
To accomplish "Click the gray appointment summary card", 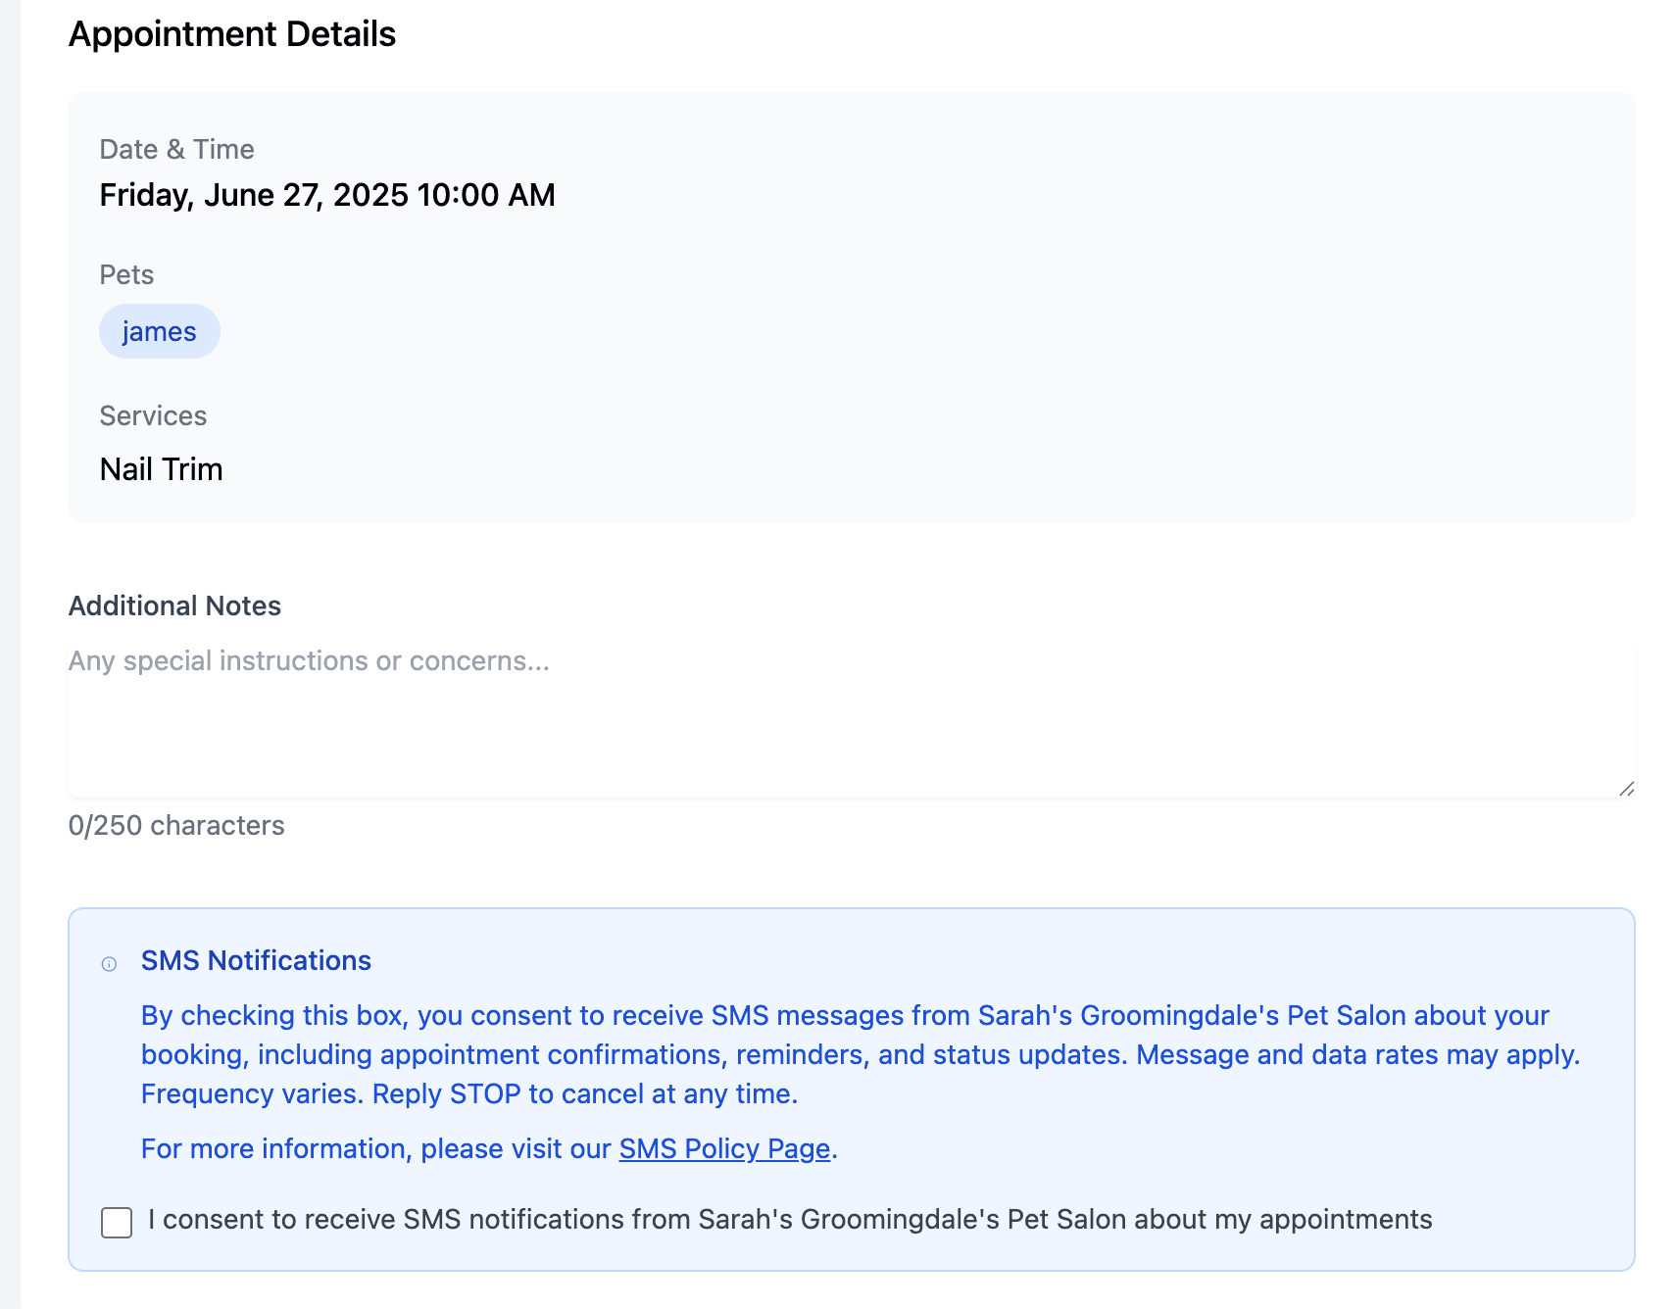I will [x=851, y=307].
